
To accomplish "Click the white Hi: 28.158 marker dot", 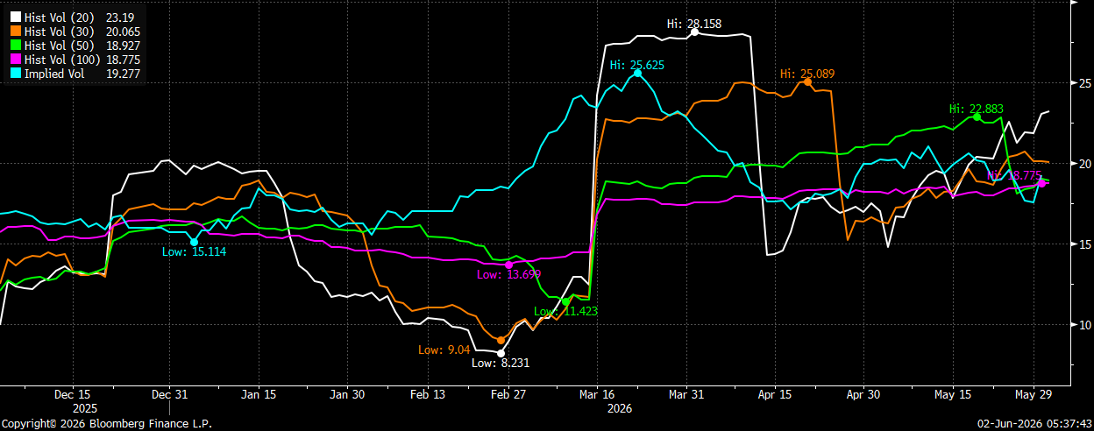I will (694, 31).
